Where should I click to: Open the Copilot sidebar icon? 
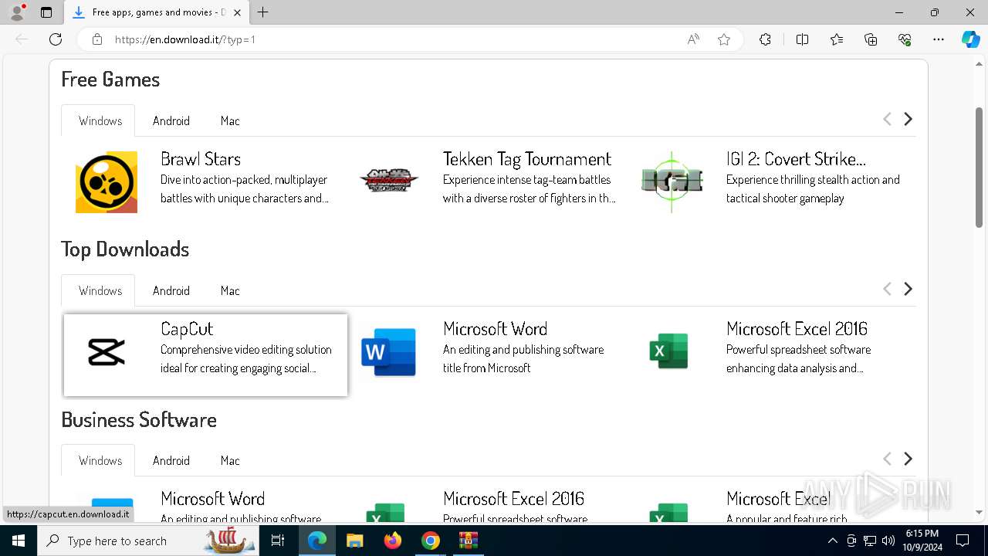coord(970,39)
